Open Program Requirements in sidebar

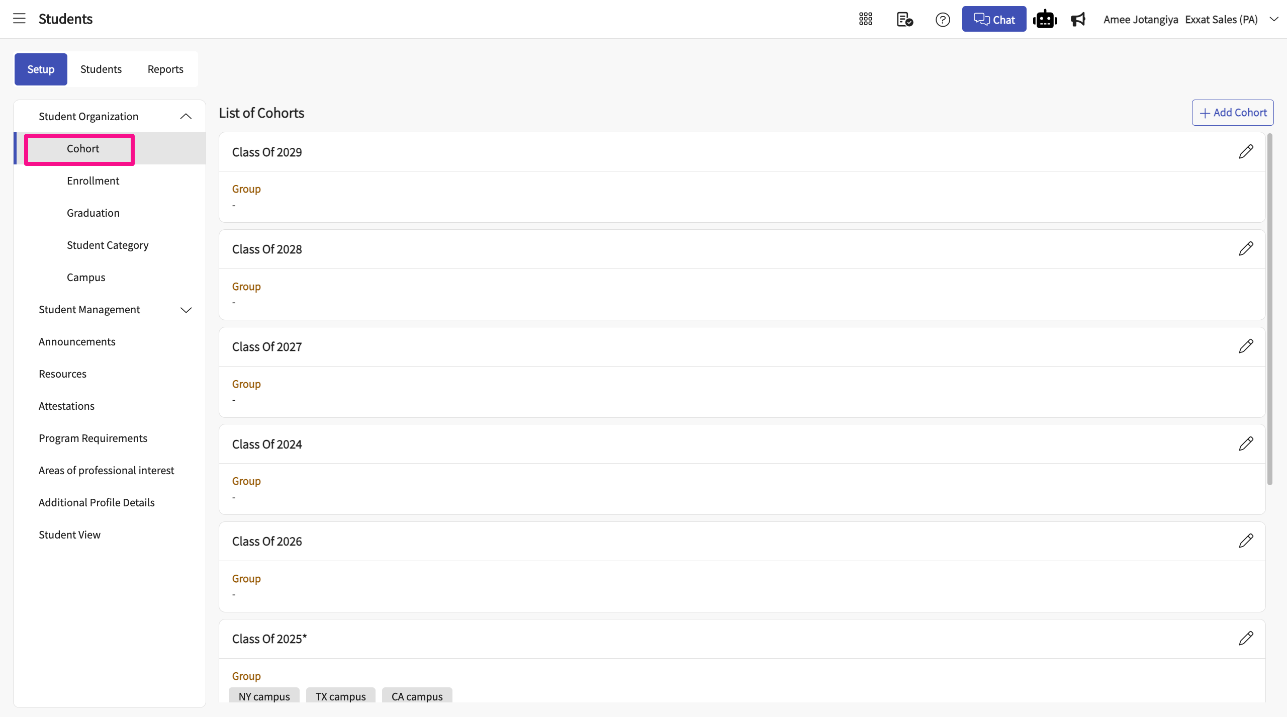coord(93,438)
